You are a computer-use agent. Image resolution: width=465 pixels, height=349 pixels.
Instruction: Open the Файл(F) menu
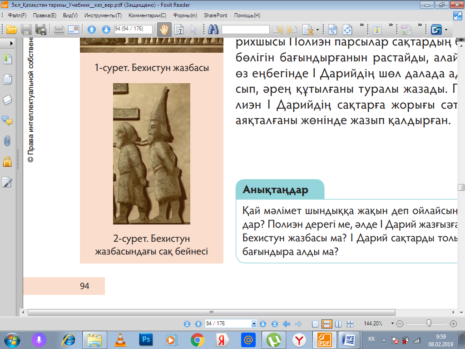click(x=17, y=15)
